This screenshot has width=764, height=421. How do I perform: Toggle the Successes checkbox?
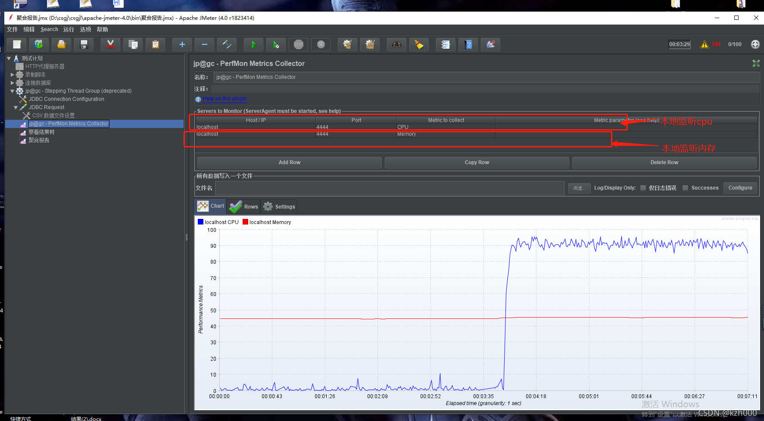(686, 188)
